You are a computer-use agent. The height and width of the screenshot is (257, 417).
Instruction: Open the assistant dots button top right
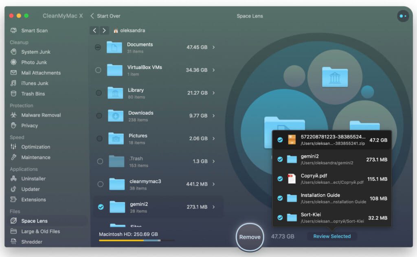[x=403, y=16]
